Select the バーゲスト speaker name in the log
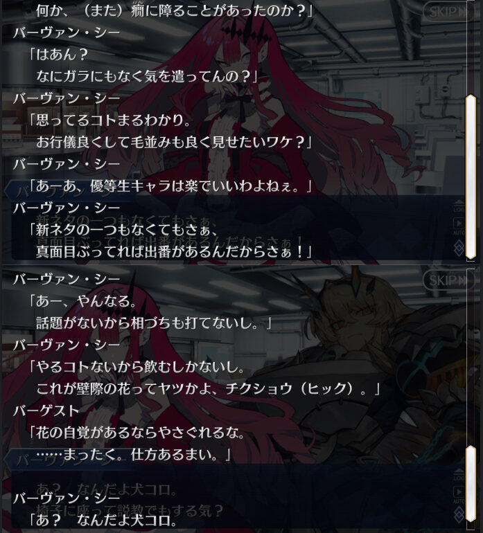Viewport: 483px width, 533px height. (46, 410)
